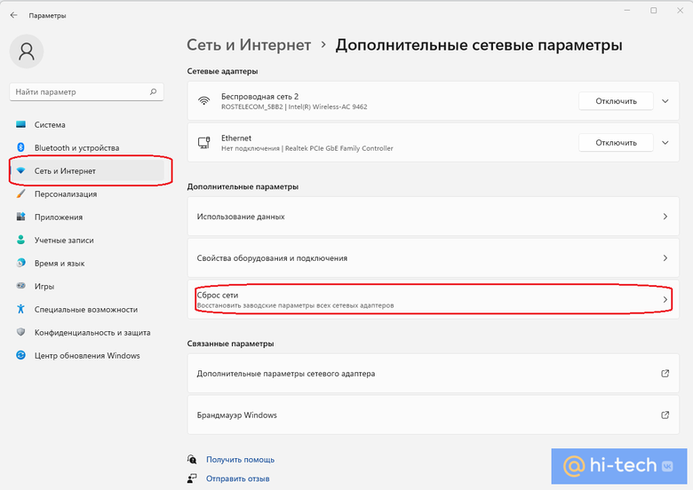Image resolution: width=693 pixels, height=490 pixels.
Task: Click the Wi-Fi adapter icon
Action: (203, 101)
